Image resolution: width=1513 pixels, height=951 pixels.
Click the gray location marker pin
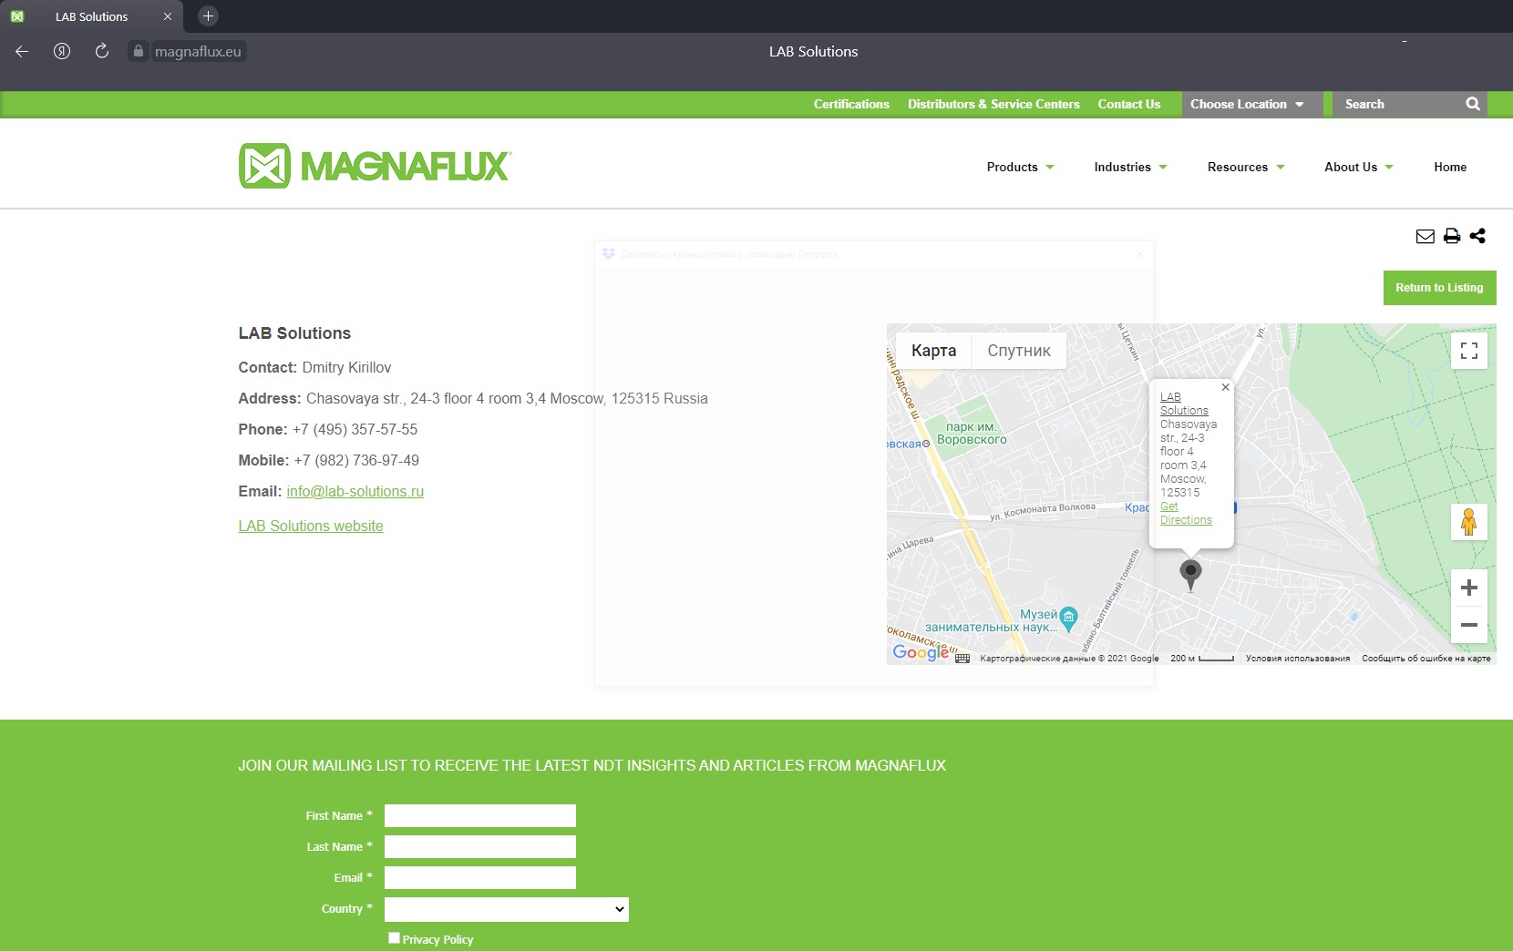click(x=1190, y=575)
